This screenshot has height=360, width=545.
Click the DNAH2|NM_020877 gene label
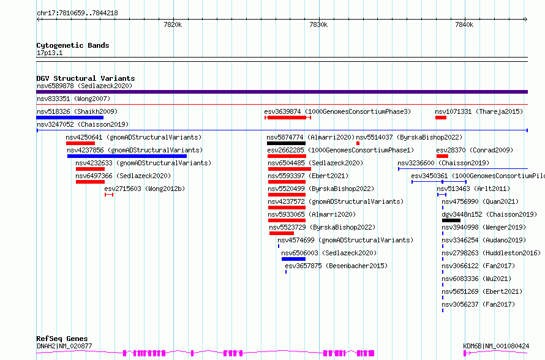(64, 346)
